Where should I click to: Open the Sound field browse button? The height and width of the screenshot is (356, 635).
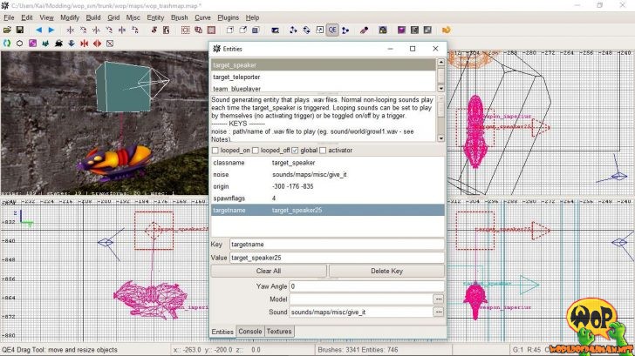[438, 311]
